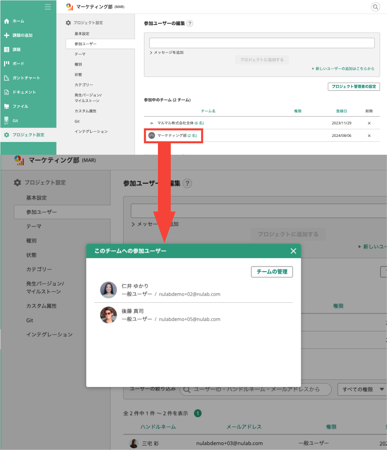387x450 pixels.
Task: Click the マーケティング部 team avatar icon
Action: [x=152, y=135]
